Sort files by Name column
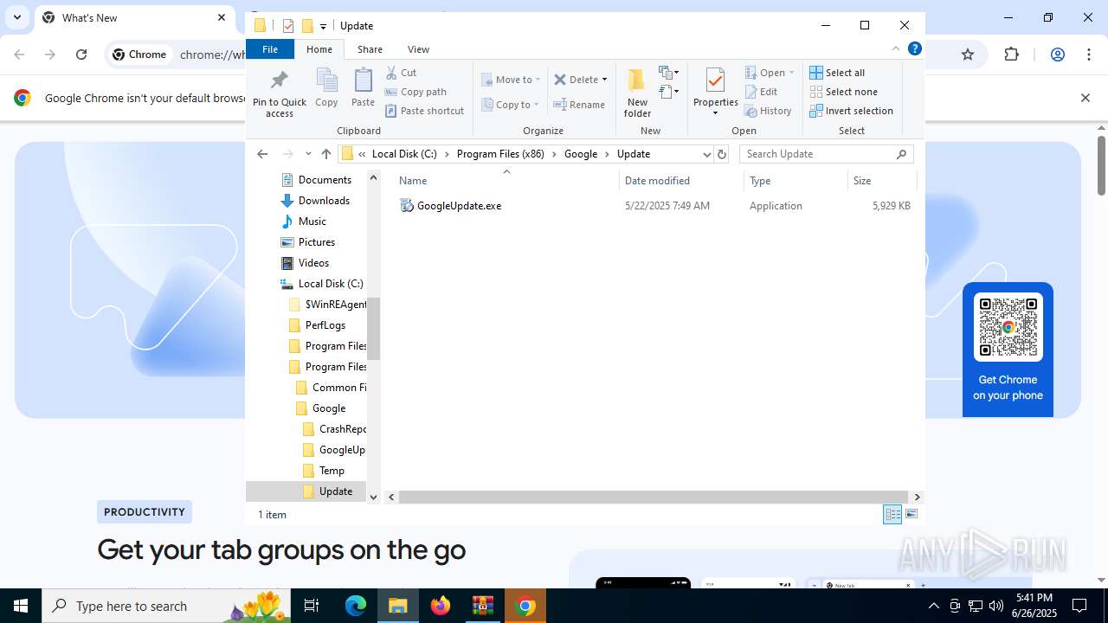This screenshot has width=1108, height=623. tap(506, 181)
